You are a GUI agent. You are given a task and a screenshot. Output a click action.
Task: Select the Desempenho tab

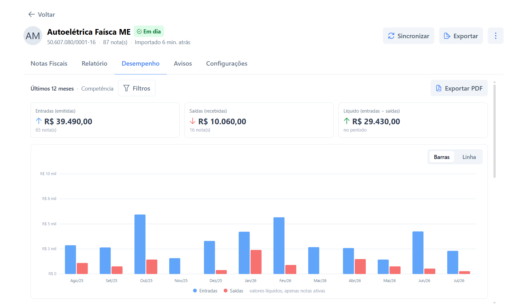141,63
